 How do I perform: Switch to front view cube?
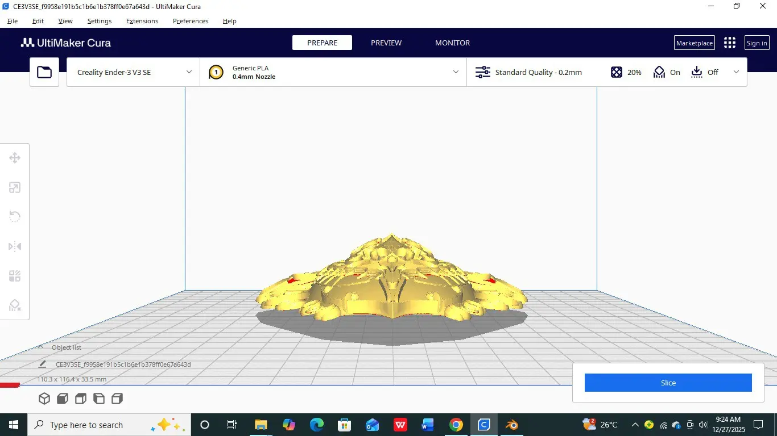click(x=63, y=399)
